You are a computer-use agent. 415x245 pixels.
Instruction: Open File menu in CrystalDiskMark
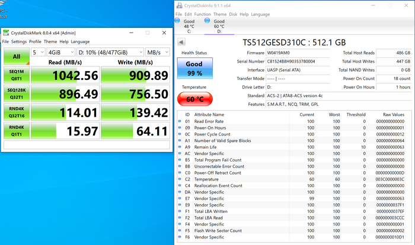[x=5, y=41]
